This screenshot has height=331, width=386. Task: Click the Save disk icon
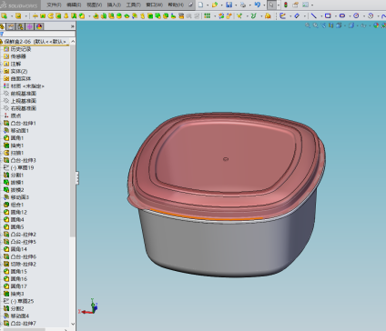point(229,5)
